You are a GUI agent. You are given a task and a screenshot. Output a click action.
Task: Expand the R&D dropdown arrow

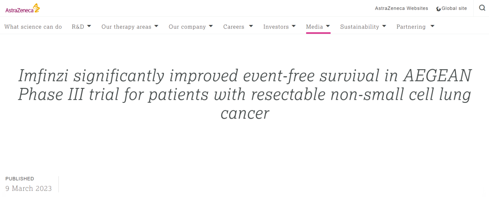point(89,26)
